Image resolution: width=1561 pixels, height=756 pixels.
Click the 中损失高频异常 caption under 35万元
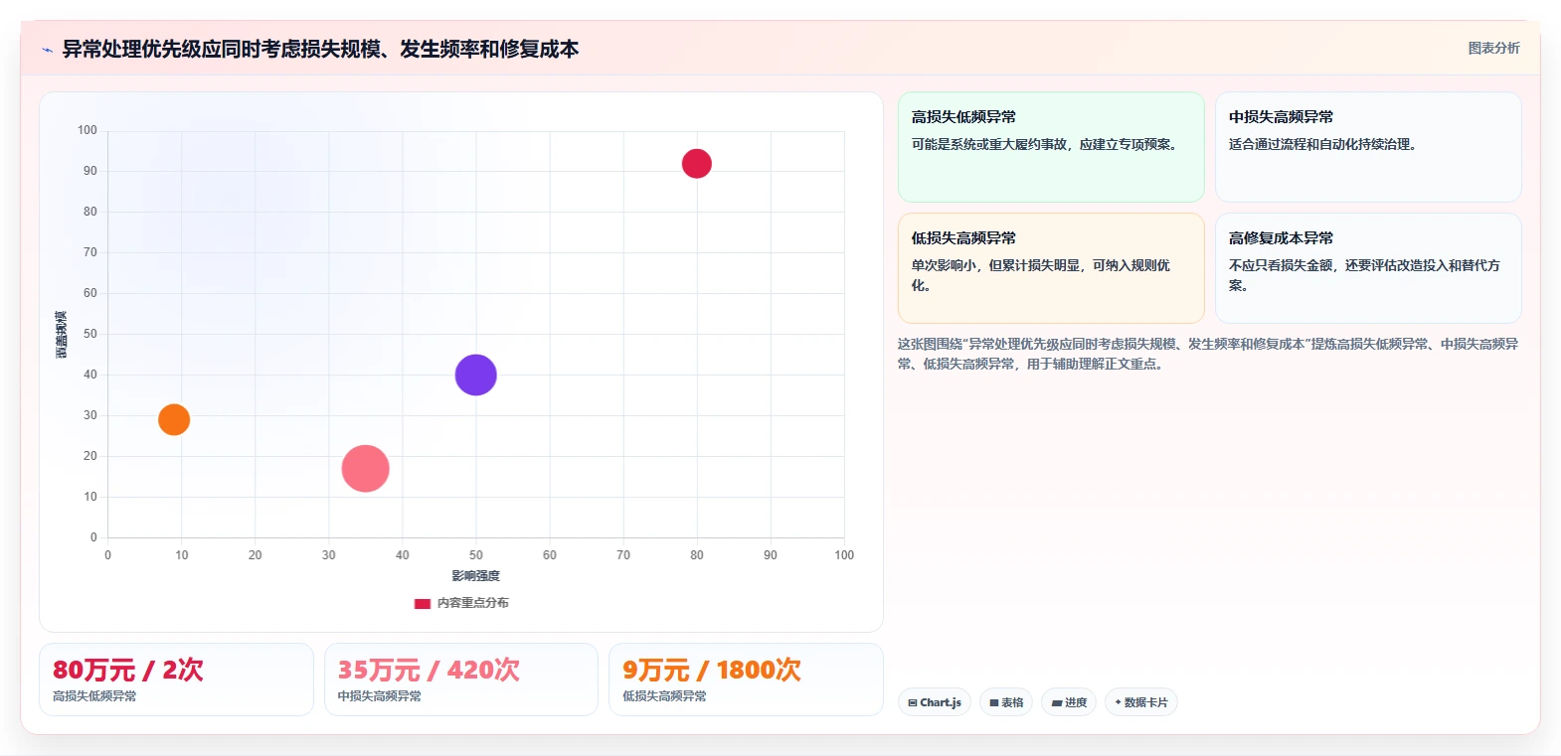(379, 696)
